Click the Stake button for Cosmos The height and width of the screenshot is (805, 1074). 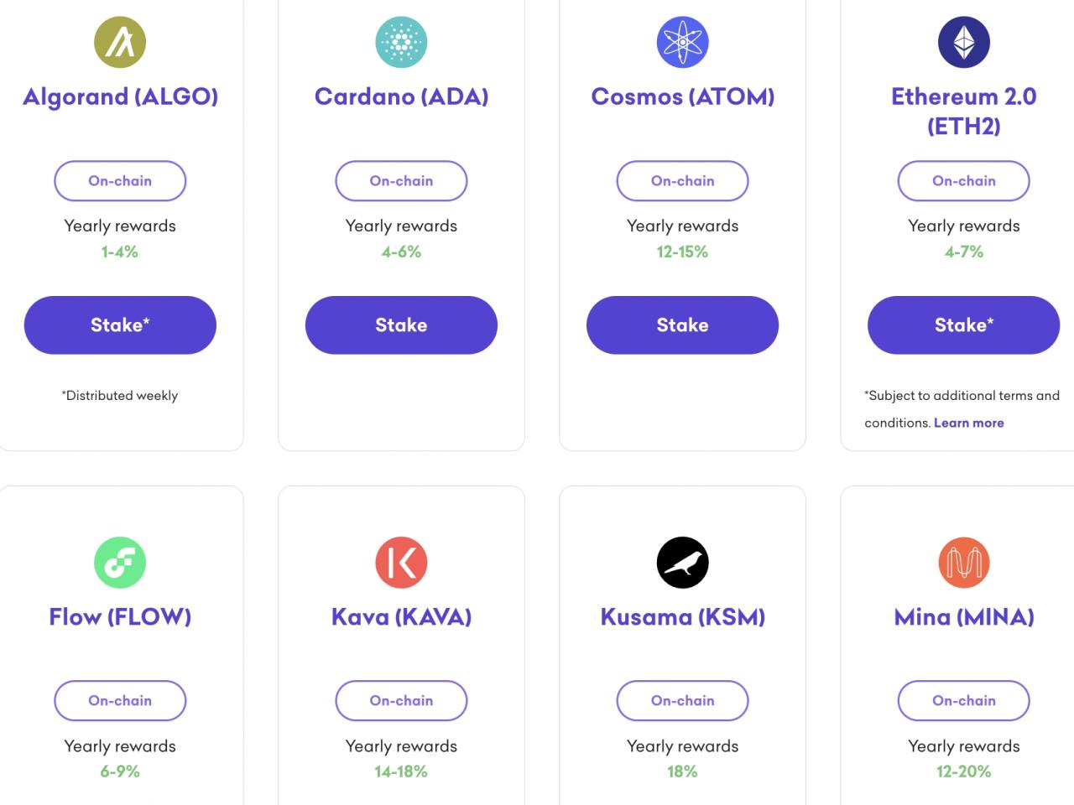[x=682, y=325]
